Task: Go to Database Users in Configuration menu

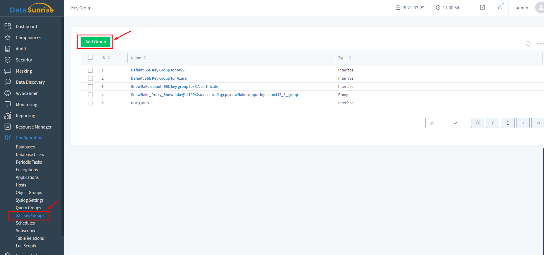Action: [30, 155]
